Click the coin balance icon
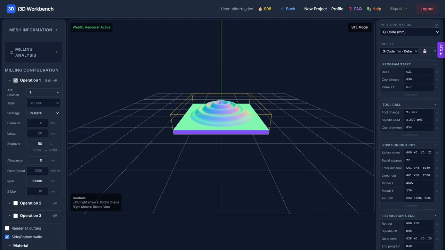 pyautogui.click(x=260, y=9)
